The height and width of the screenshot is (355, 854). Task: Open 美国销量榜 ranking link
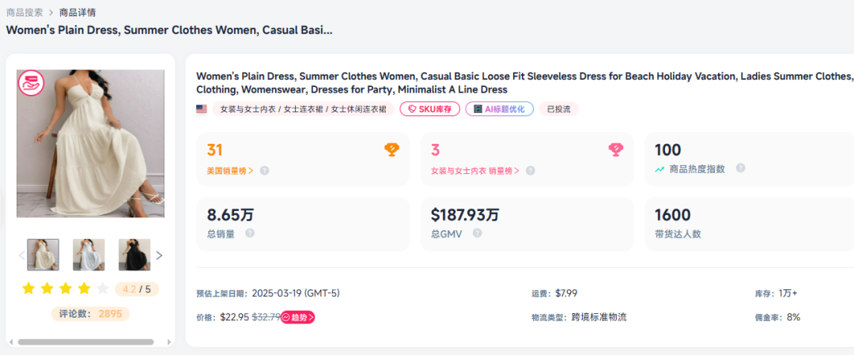pos(230,170)
